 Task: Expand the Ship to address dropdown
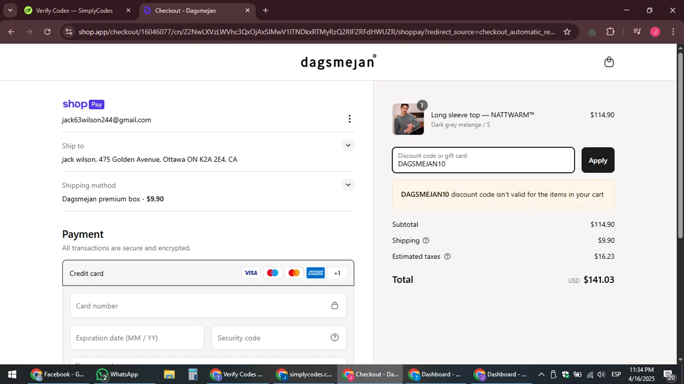(348, 145)
